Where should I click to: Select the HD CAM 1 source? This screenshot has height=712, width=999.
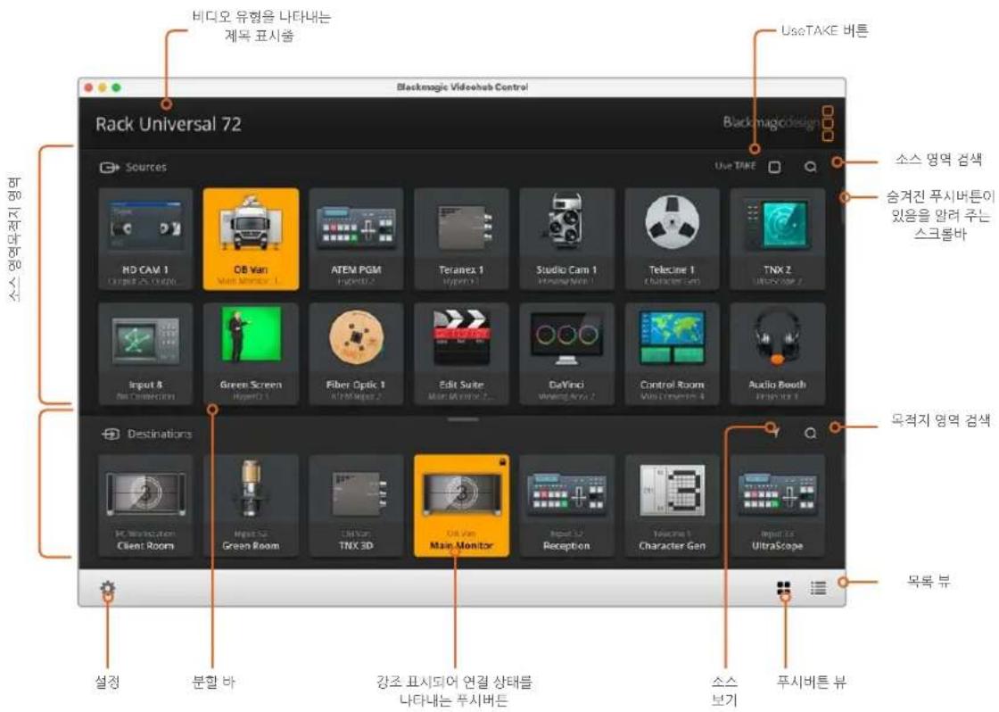click(145, 239)
